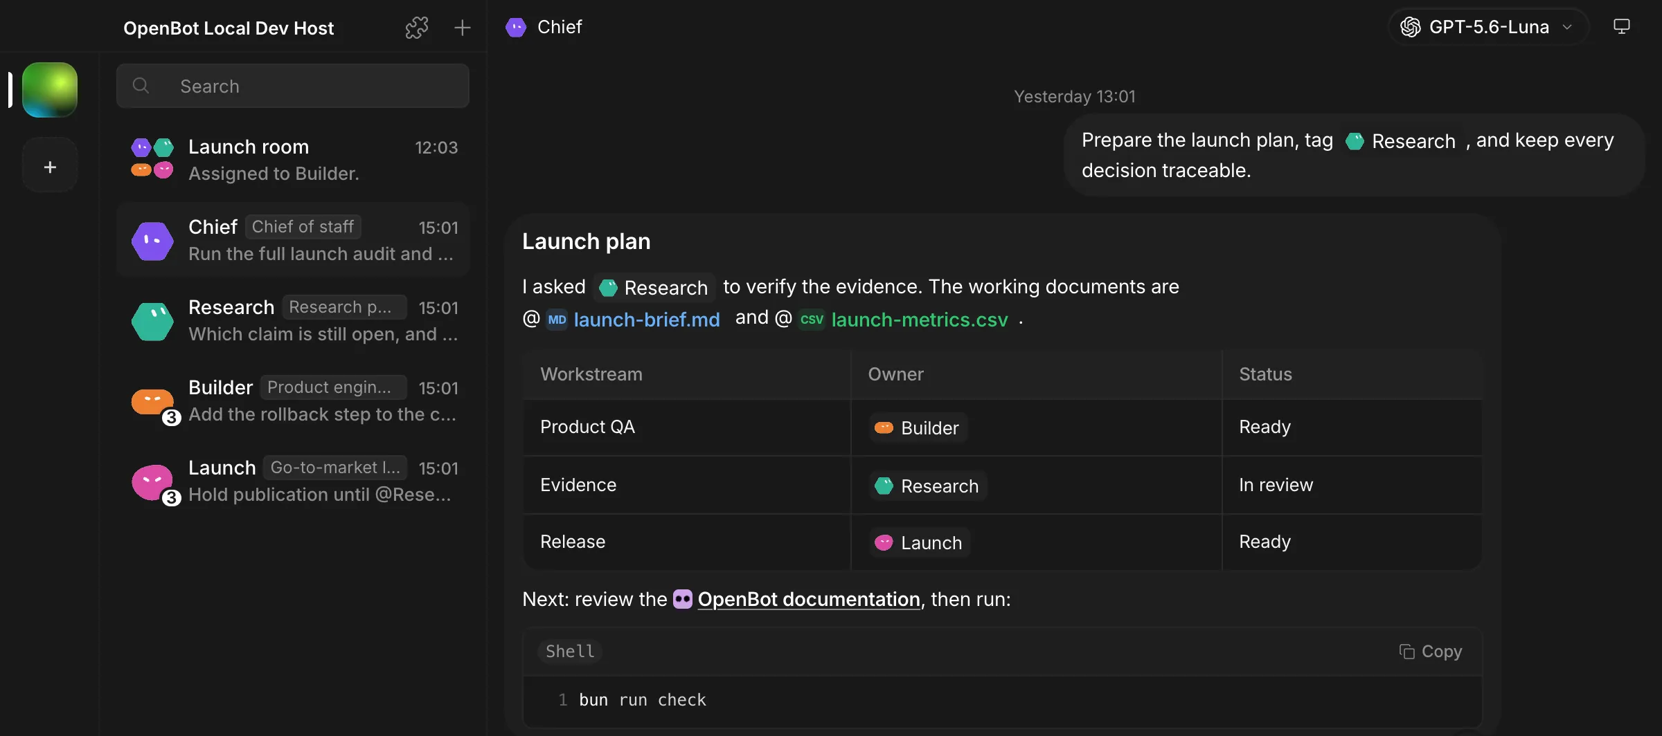Focus the Search input field

292,86
